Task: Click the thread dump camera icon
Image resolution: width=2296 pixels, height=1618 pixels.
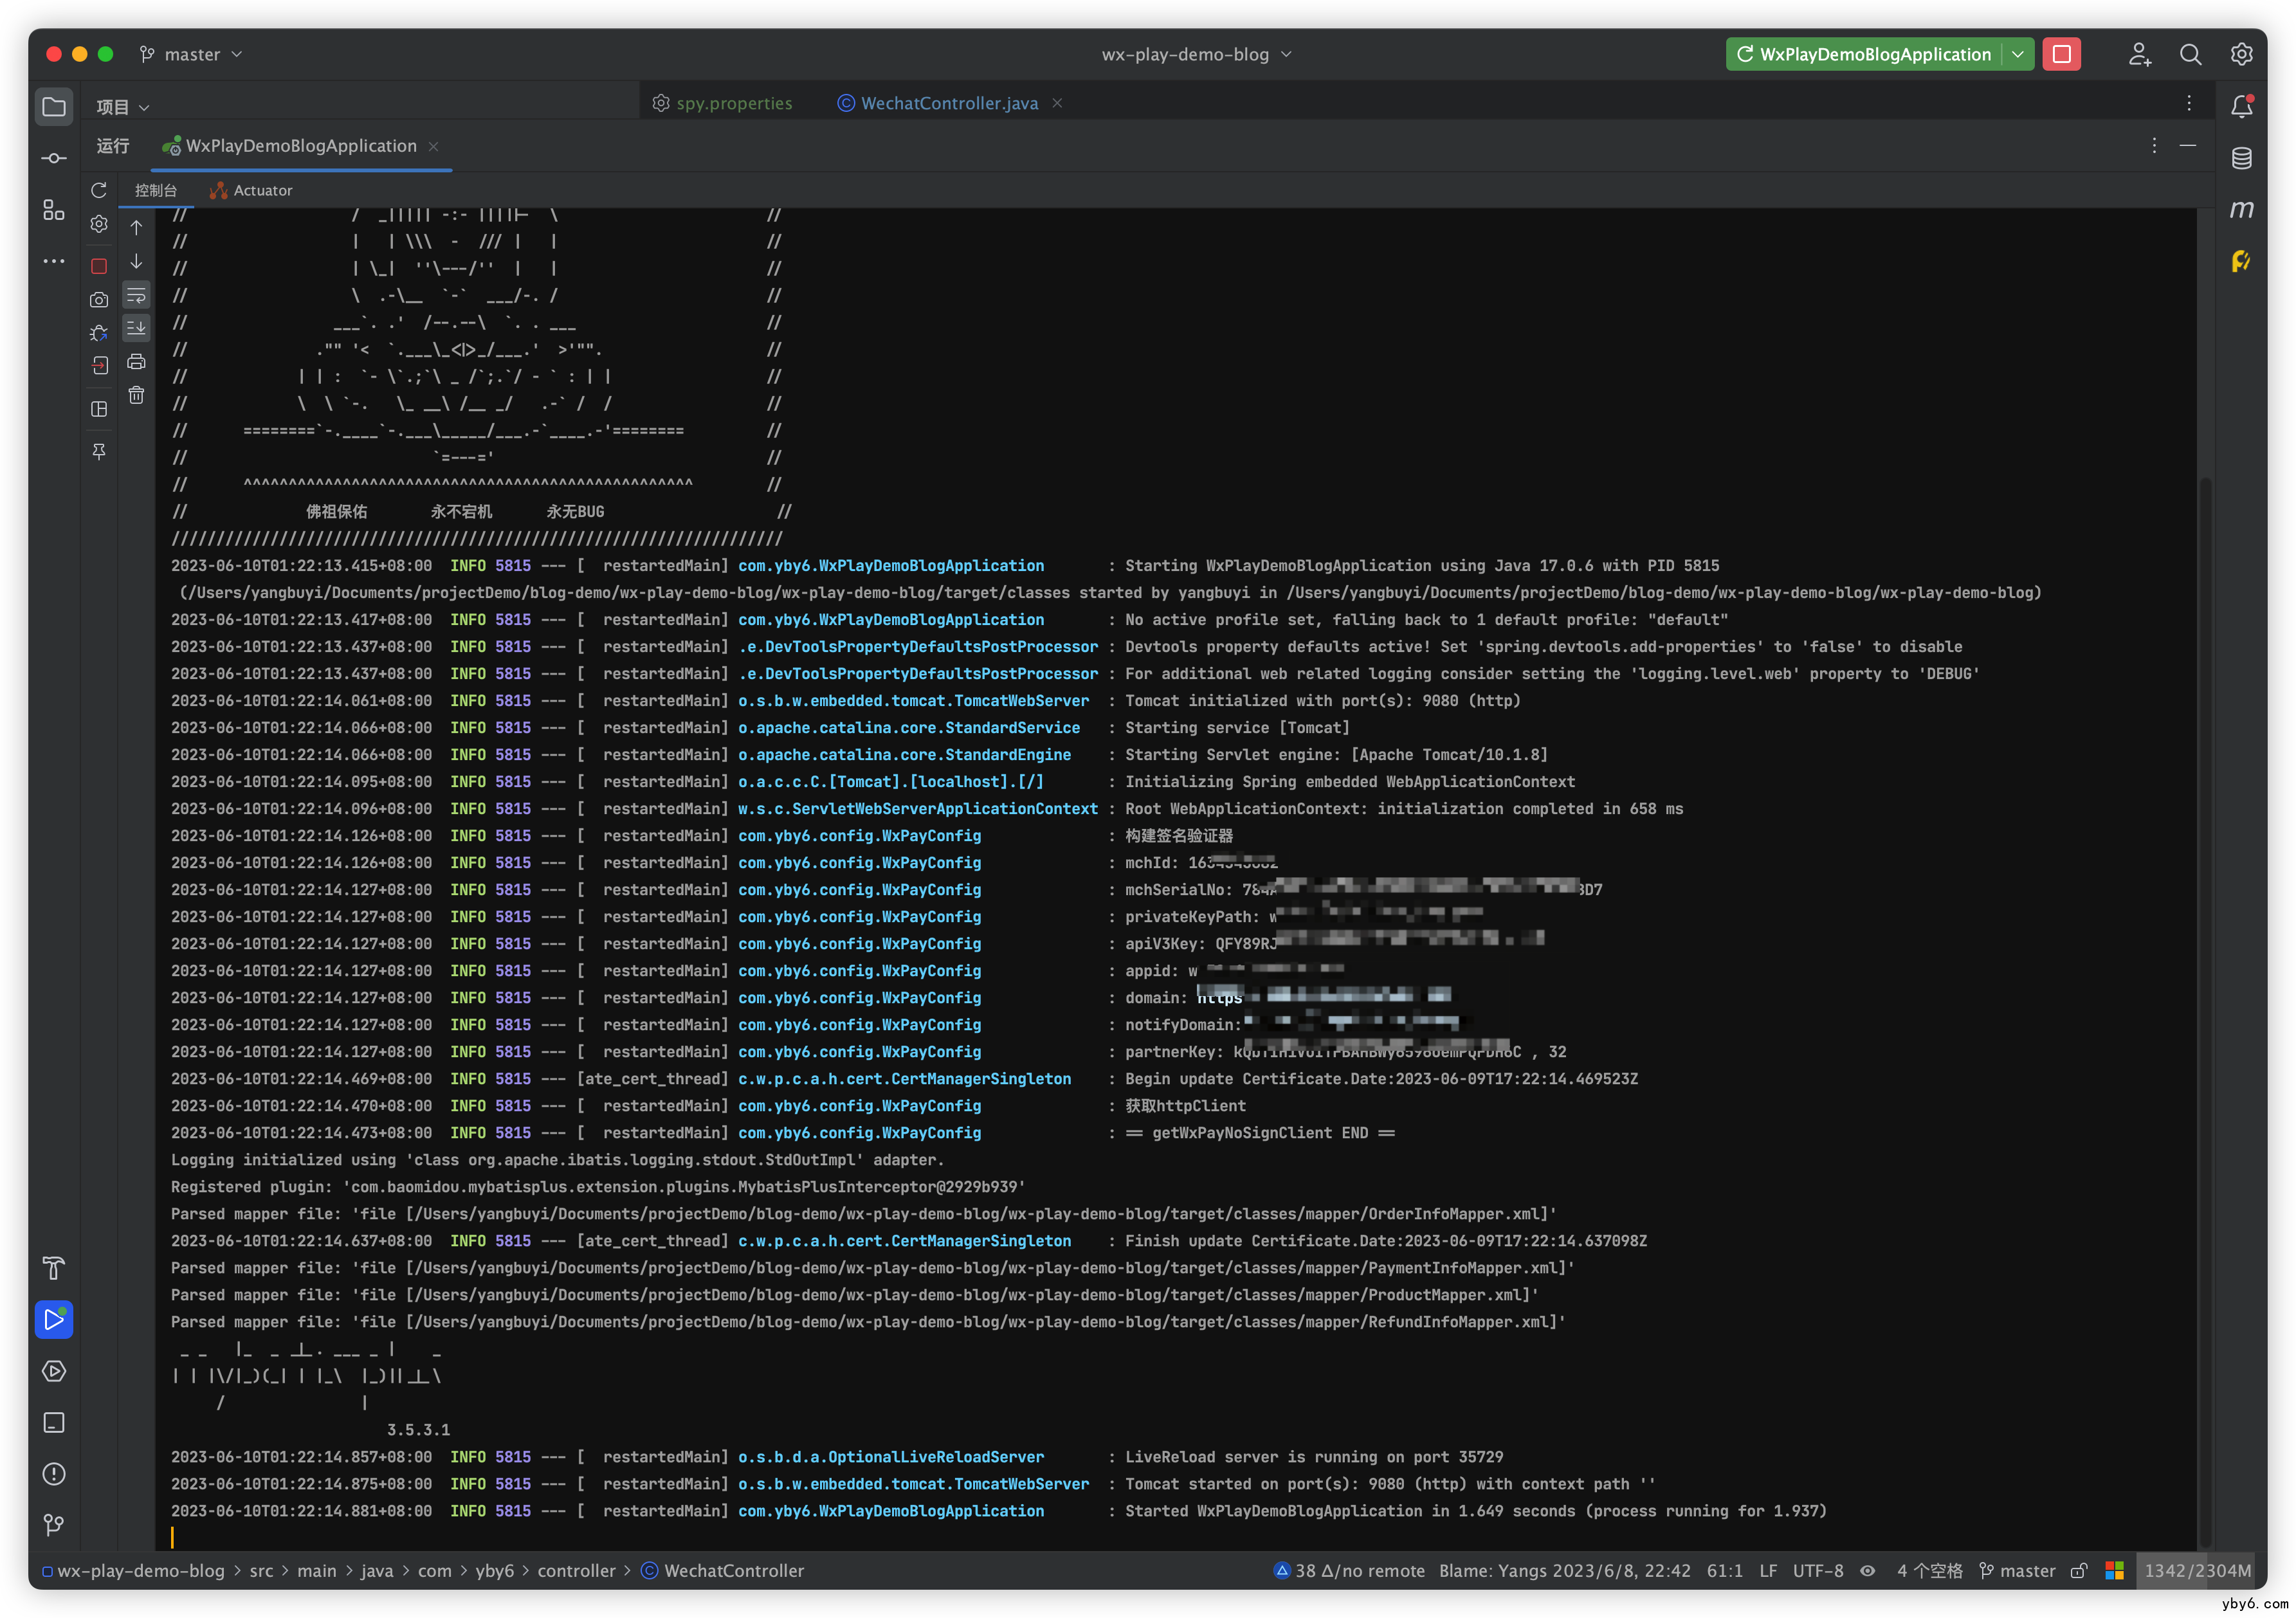Action: tap(98, 299)
